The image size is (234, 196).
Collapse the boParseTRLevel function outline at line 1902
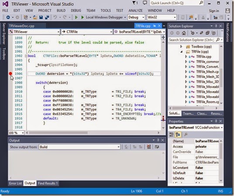pos(26,56)
